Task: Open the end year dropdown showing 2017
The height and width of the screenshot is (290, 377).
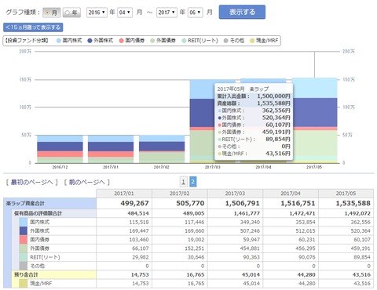Action: point(167,13)
